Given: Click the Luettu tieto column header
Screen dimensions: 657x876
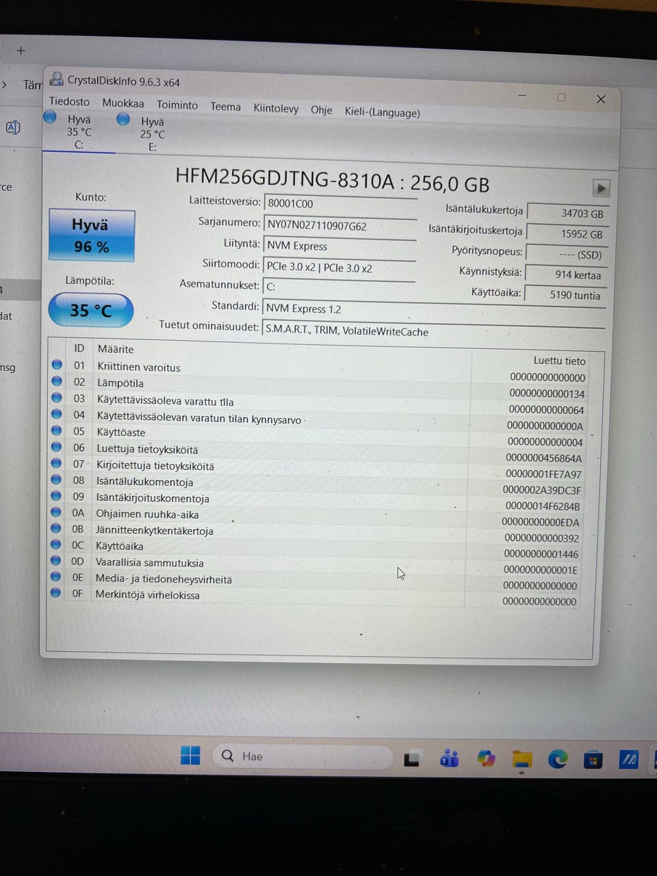Looking at the screenshot, I should [x=559, y=361].
